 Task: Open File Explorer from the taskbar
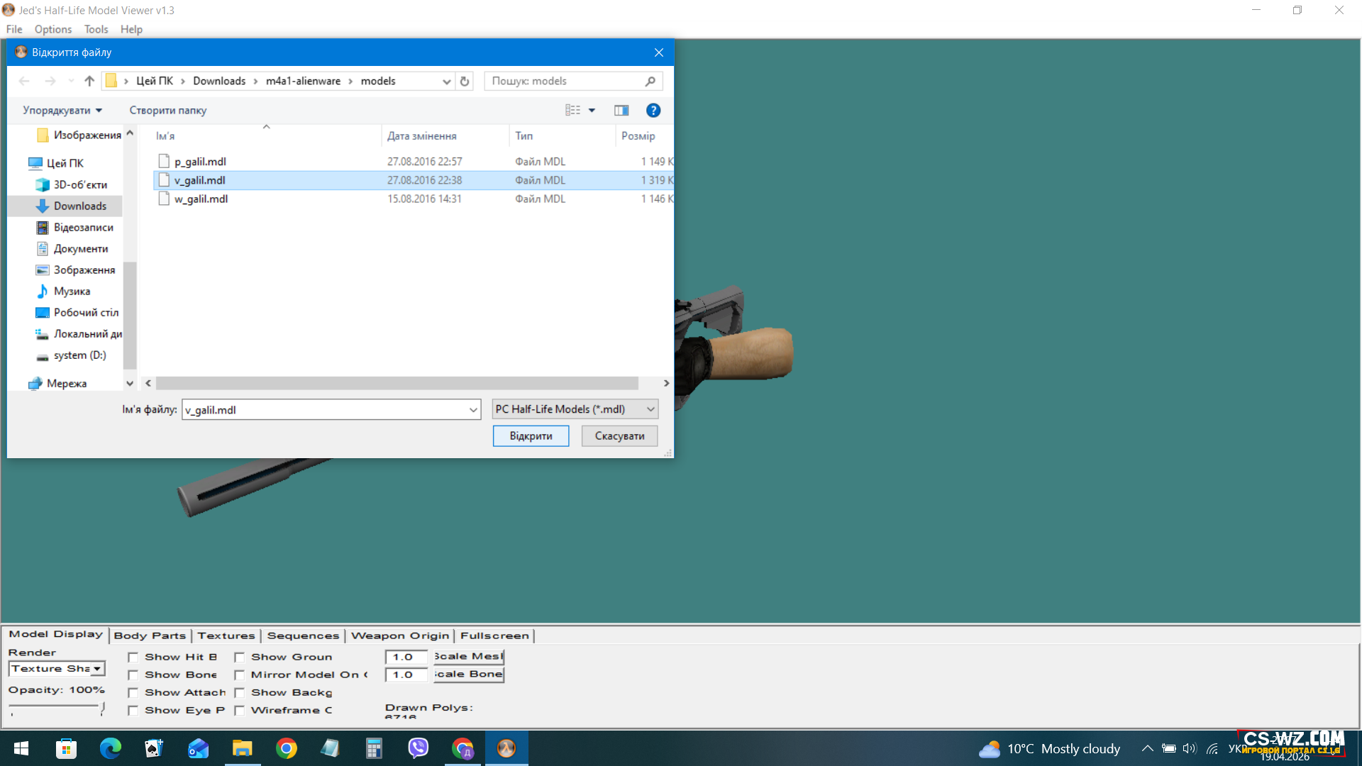tap(243, 748)
